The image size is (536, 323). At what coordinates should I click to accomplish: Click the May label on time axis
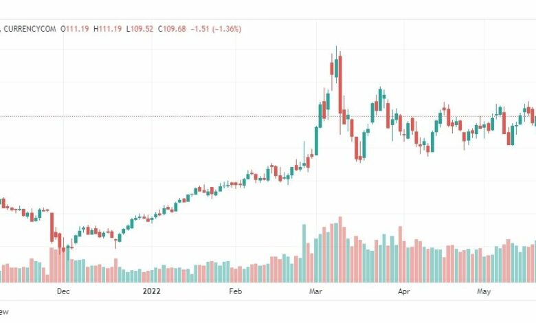484,291
